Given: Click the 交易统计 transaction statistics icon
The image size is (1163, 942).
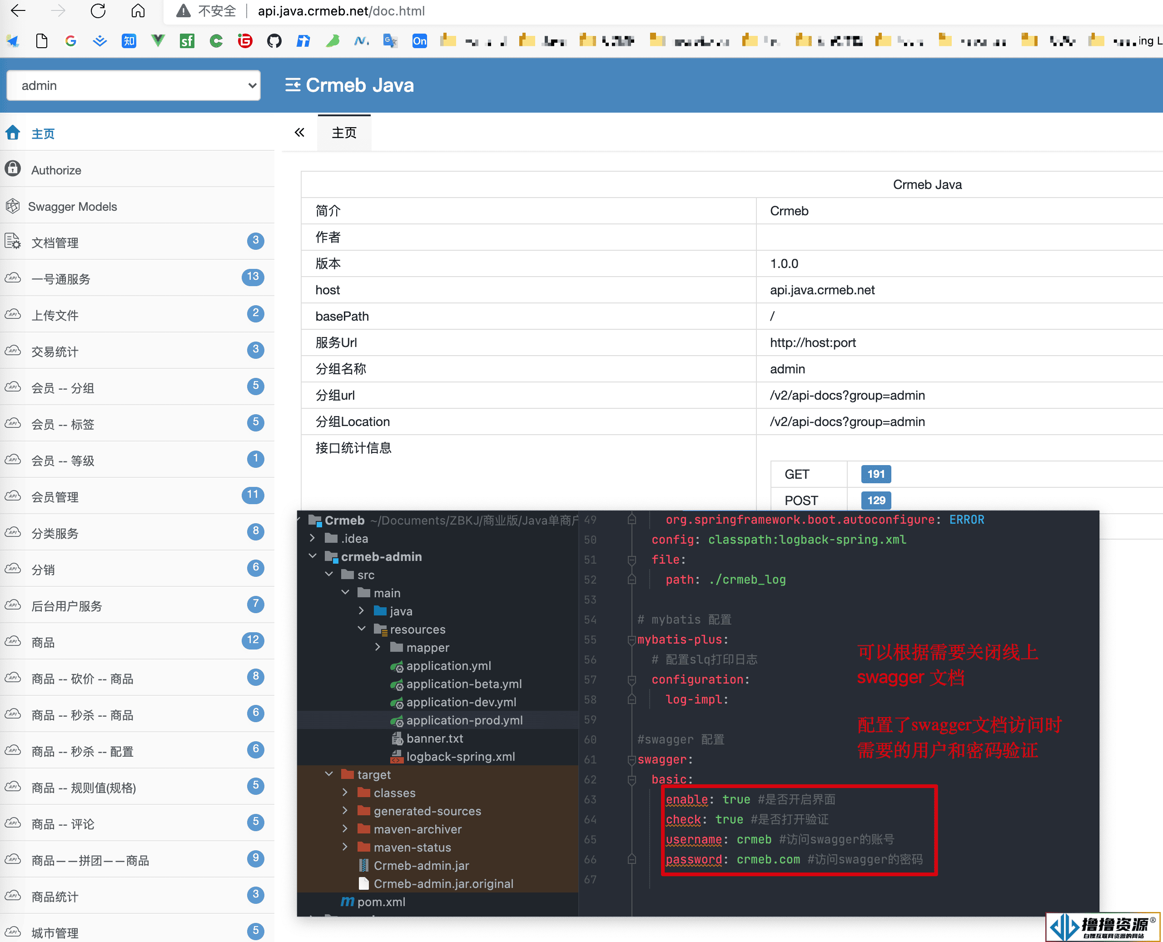Looking at the screenshot, I should (16, 351).
